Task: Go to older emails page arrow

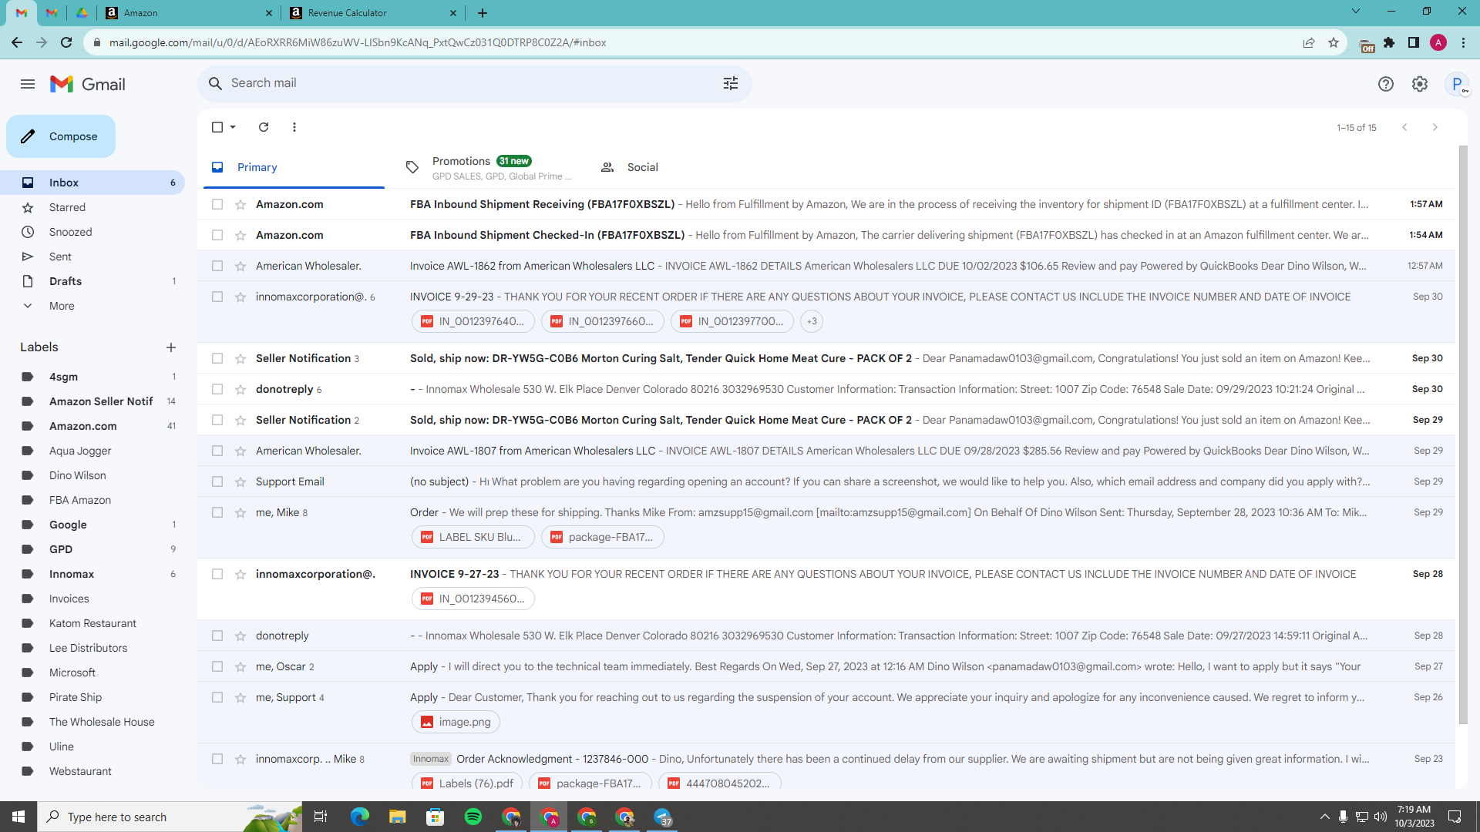Action: [x=1435, y=127]
